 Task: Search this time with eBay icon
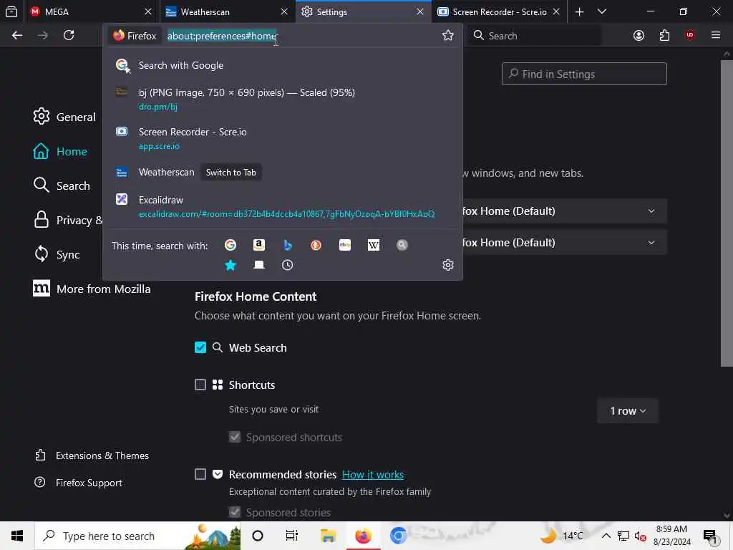pyautogui.click(x=345, y=245)
